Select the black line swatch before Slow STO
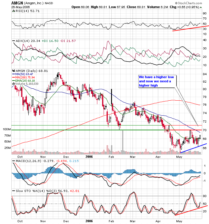Image resolution: width=209 pixels, height=224 pixels. pos(14,191)
